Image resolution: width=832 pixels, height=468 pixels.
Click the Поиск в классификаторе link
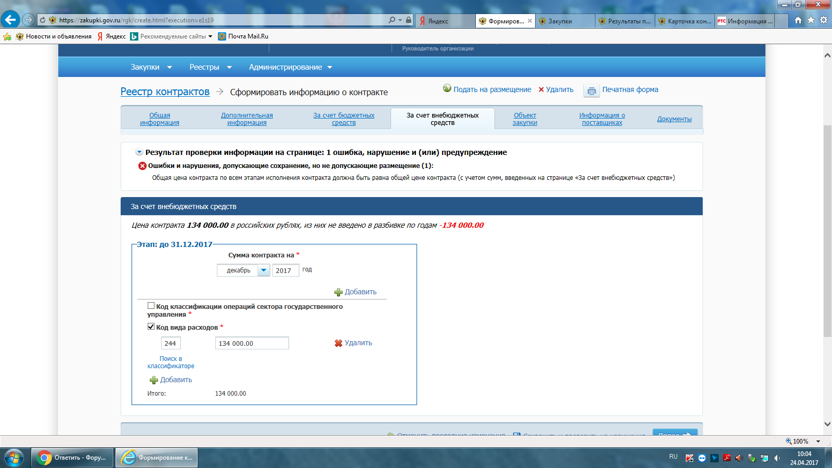pyautogui.click(x=171, y=362)
